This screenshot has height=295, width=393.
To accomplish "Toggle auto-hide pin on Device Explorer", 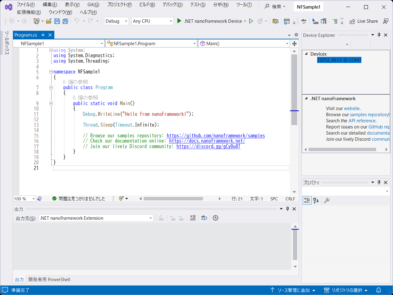I will tap(379, 35).
